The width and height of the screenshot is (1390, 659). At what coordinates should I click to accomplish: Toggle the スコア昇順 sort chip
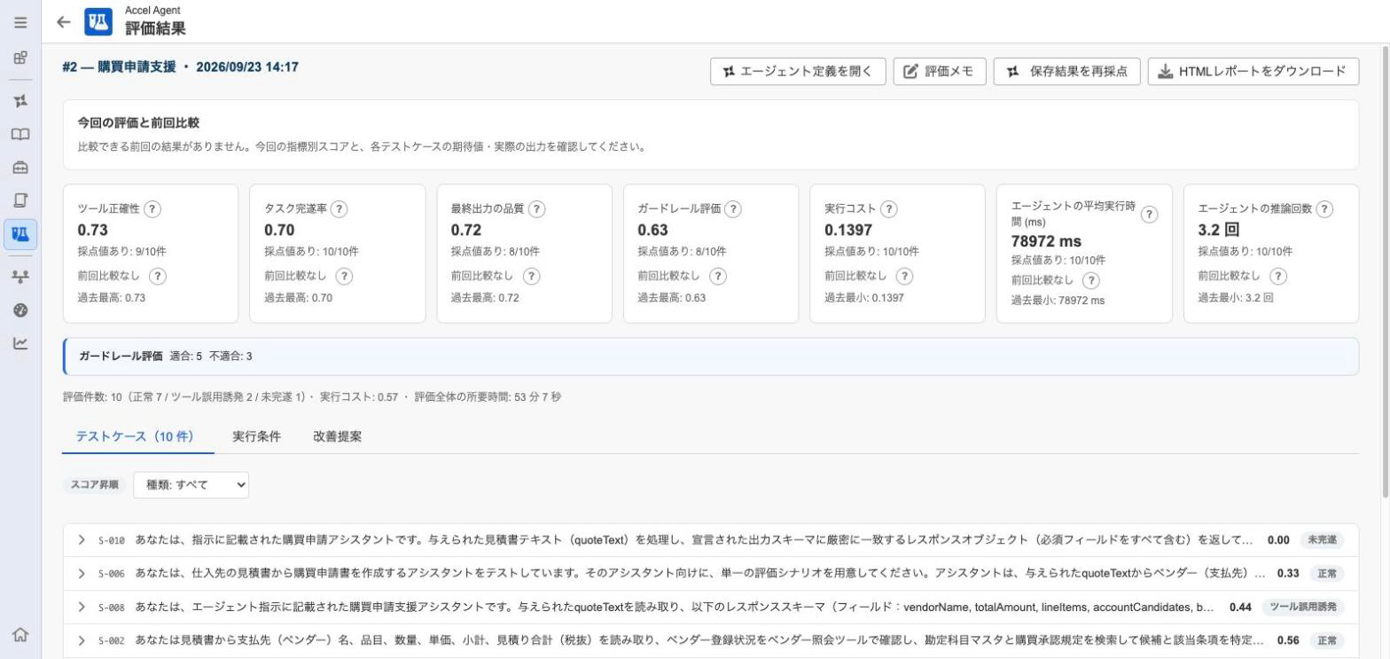click(94, 485)
